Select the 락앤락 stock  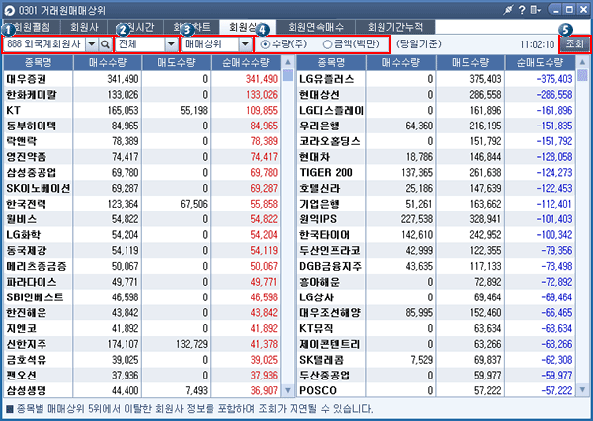pos(142,141)
